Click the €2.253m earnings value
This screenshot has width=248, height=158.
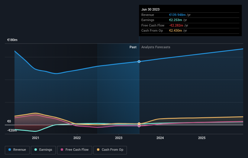coord(176,20)
